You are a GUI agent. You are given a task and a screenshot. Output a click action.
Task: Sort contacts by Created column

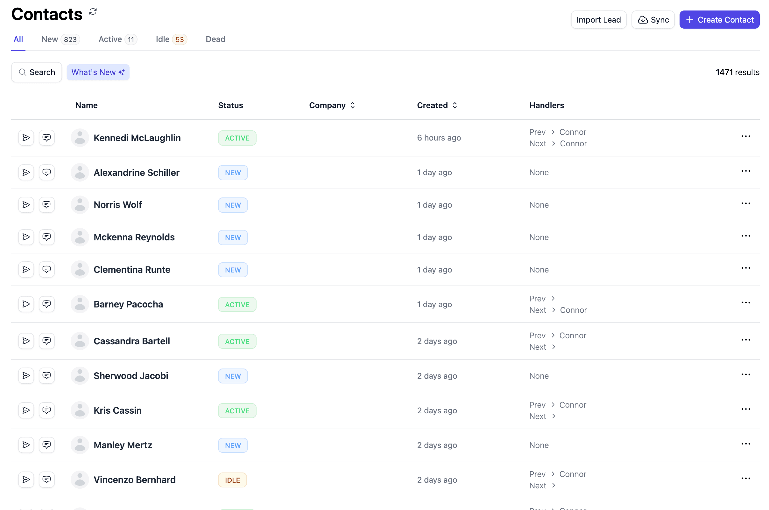coord(437,105)
